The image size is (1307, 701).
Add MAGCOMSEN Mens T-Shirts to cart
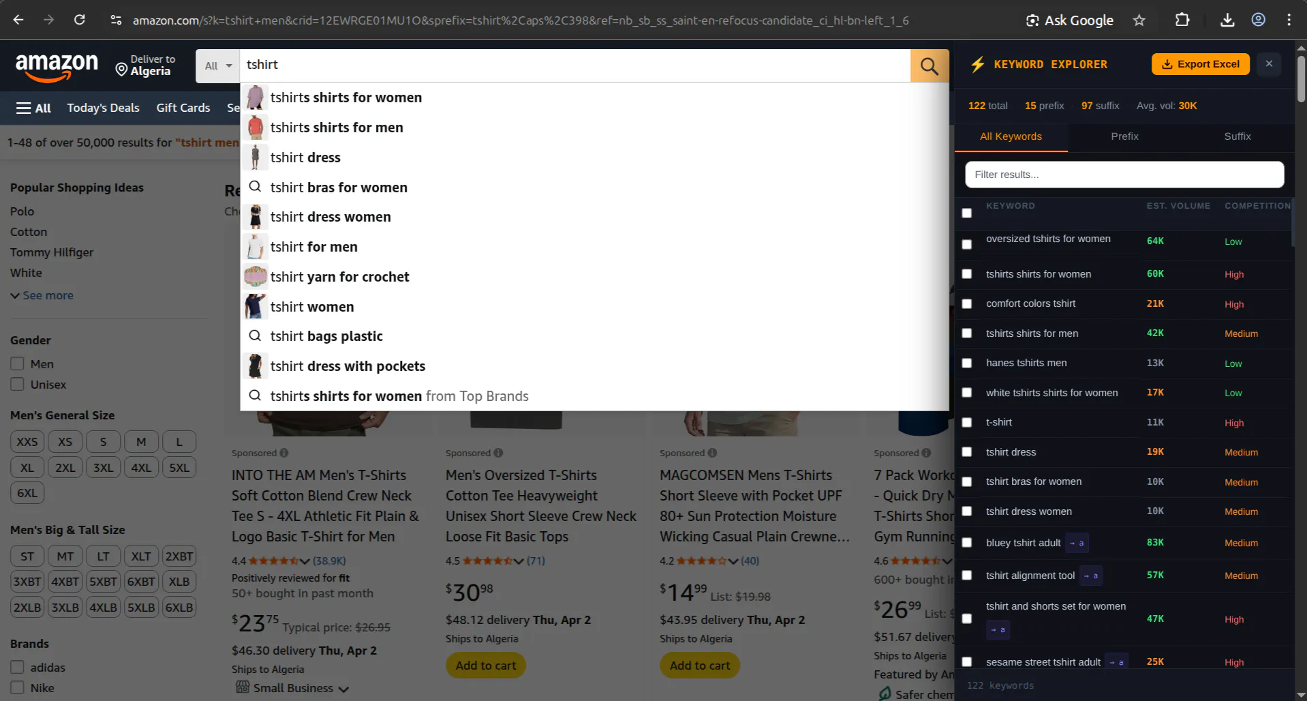tap(700, 666)
